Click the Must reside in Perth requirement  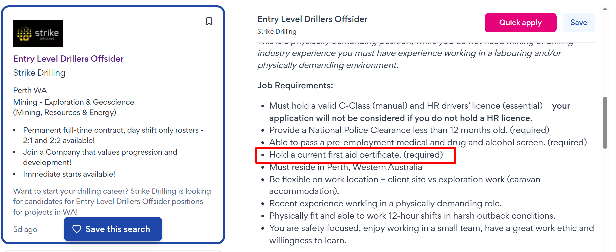pyautogui.click(x=345, y=167)
